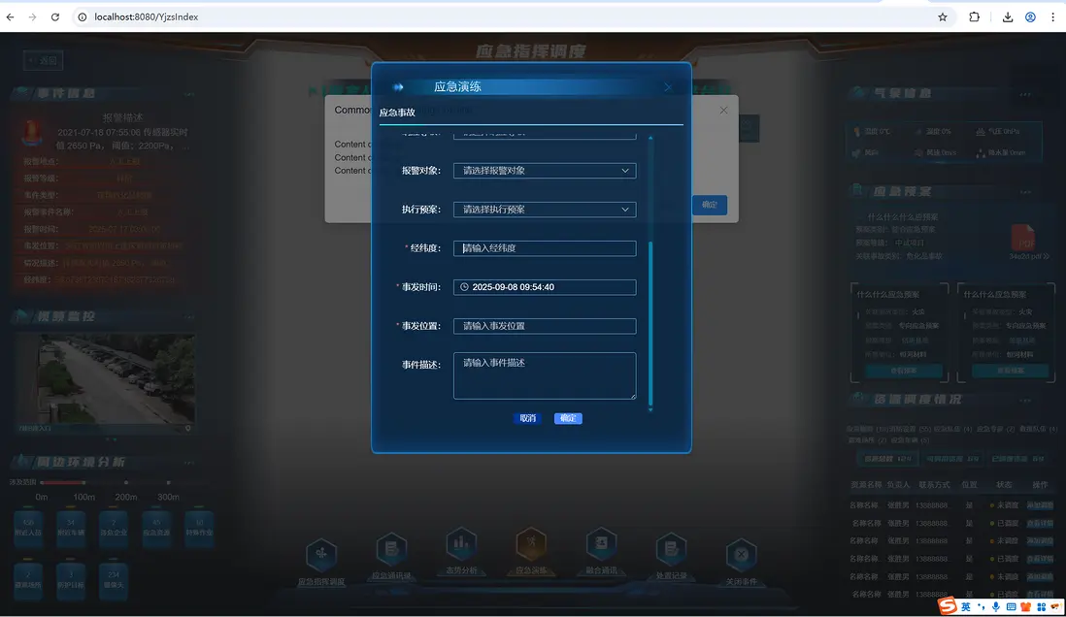This screenshot has width=1066, height=617.
Task: Click the Sogou microphone voice input icon
Action: coord(996,606)
